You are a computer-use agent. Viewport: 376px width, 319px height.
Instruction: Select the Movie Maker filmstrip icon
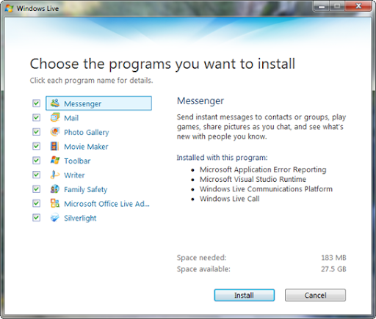(55, 146)
